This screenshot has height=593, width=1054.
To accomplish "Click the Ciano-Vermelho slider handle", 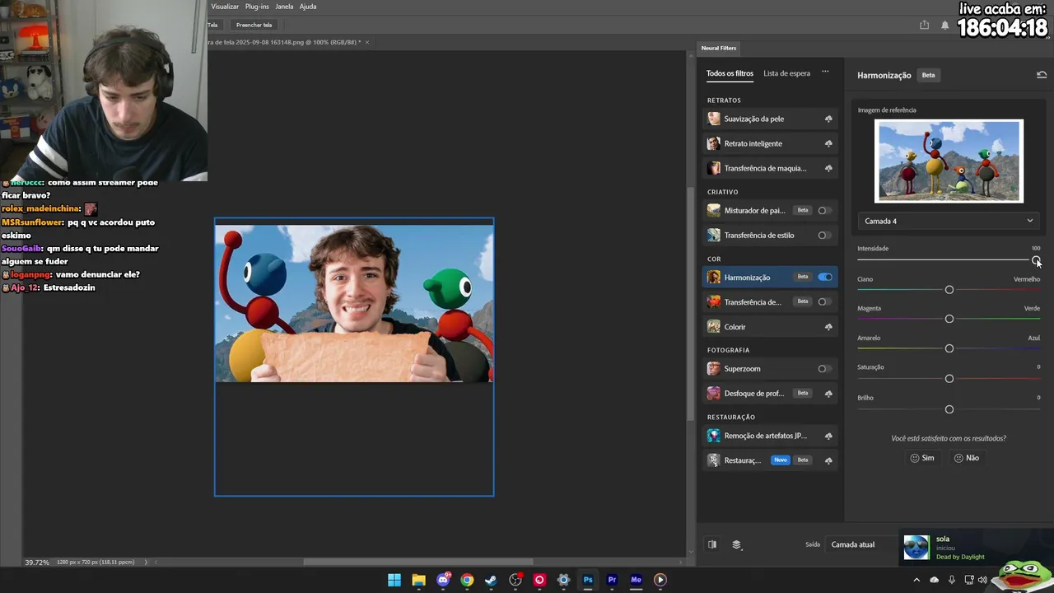I will [x=949, y=290].
